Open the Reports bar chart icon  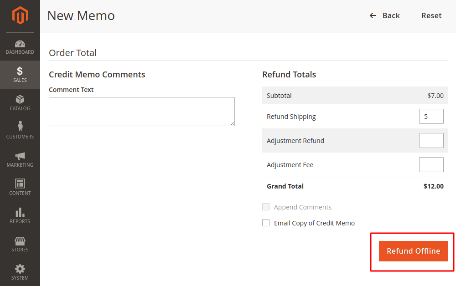20,212
